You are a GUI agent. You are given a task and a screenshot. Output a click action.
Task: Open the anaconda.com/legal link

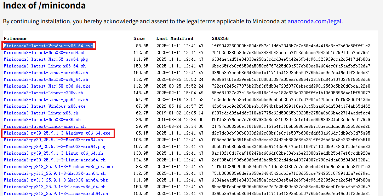coord(314,21)
